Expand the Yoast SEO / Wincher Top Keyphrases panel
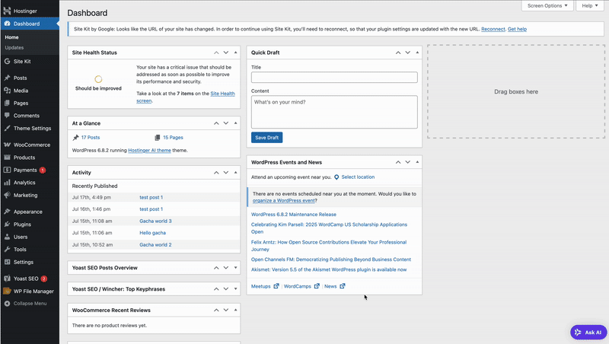 235,289
